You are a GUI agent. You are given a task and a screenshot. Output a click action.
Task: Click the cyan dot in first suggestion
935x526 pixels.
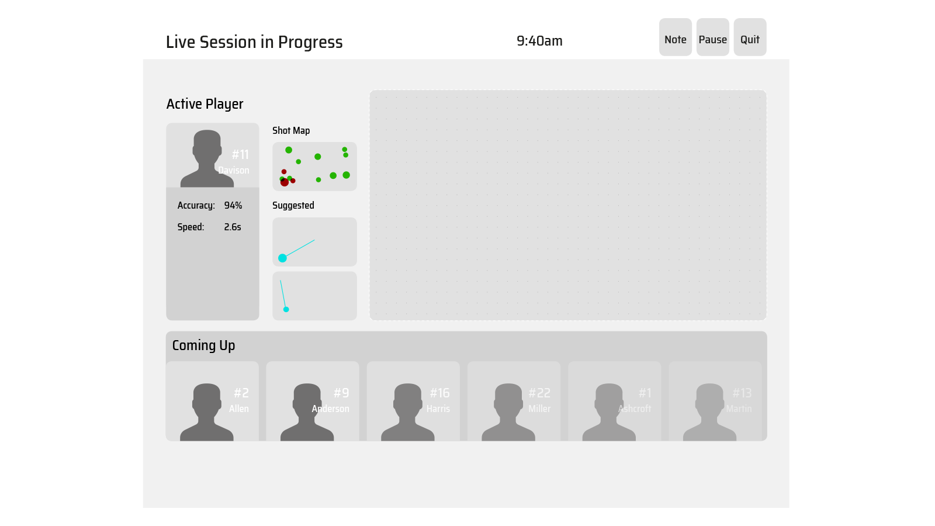[282, 258]
